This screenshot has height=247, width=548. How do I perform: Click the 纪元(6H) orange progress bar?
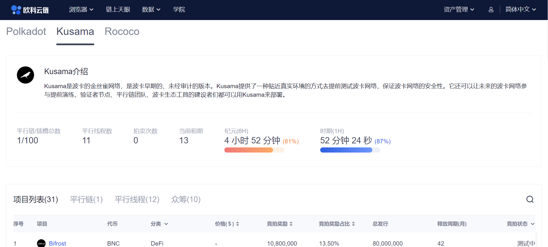(254, 150)
